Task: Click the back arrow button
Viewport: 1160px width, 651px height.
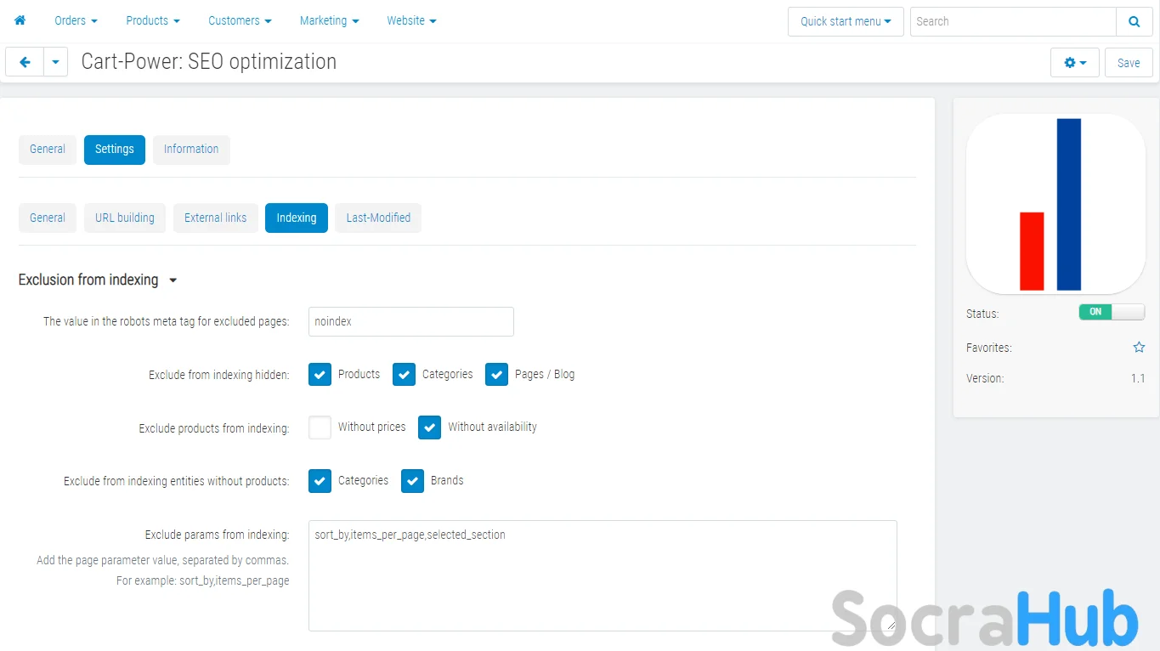Action: click(x=25, y=62)
